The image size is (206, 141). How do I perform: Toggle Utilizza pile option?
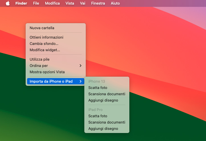pos(40,59)
